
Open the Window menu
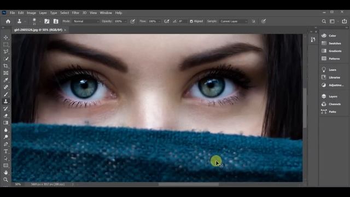[106, 13]
